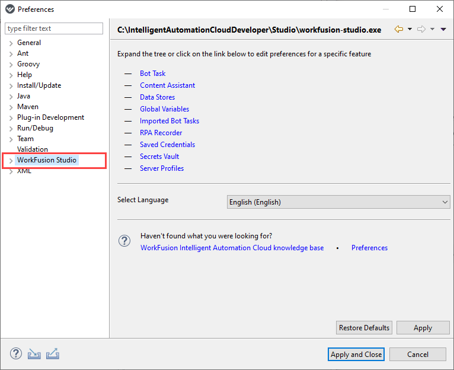The width and height of the screenshot is (454, 370).
Task: Select Plug-in Development in the tree
Action: (x=50, y=117)
